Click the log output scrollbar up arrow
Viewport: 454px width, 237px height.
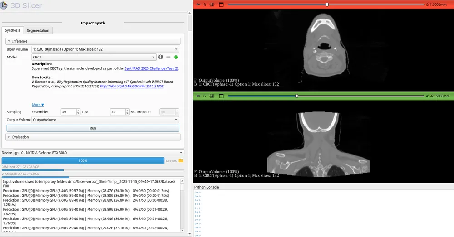[182, 181]
